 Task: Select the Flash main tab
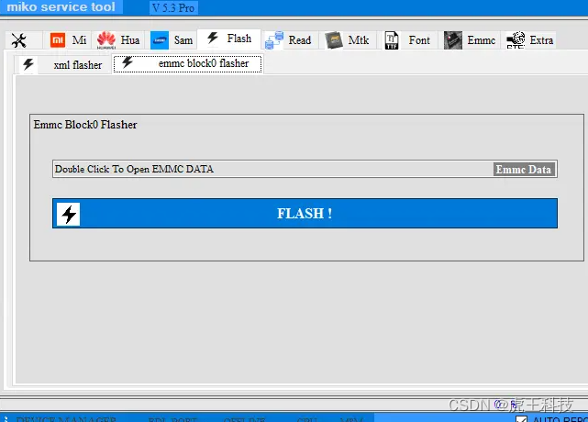(x=228, y=39)
